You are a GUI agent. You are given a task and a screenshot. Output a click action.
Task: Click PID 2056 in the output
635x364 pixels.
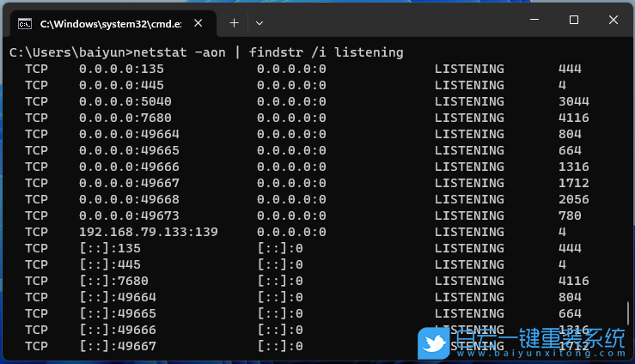tap(573, 199)
